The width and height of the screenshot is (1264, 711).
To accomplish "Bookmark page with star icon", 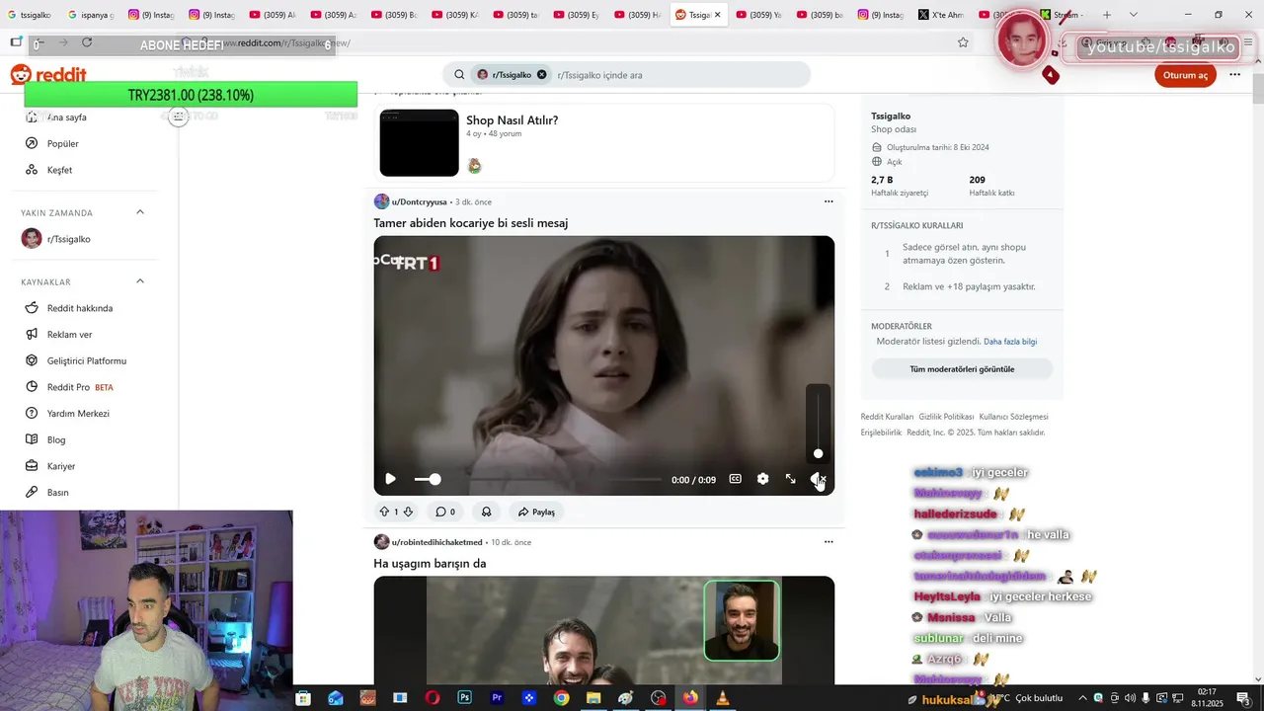I will click(x=963, y=42).
